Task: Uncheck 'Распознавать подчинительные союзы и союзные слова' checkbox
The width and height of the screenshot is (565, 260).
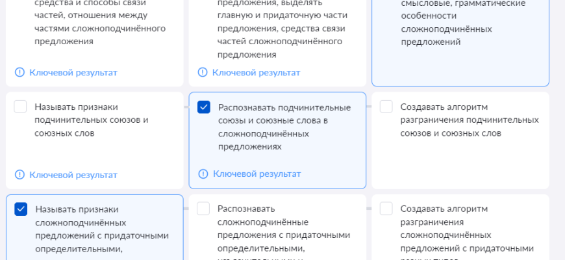Action: click(x=204, y=107)
